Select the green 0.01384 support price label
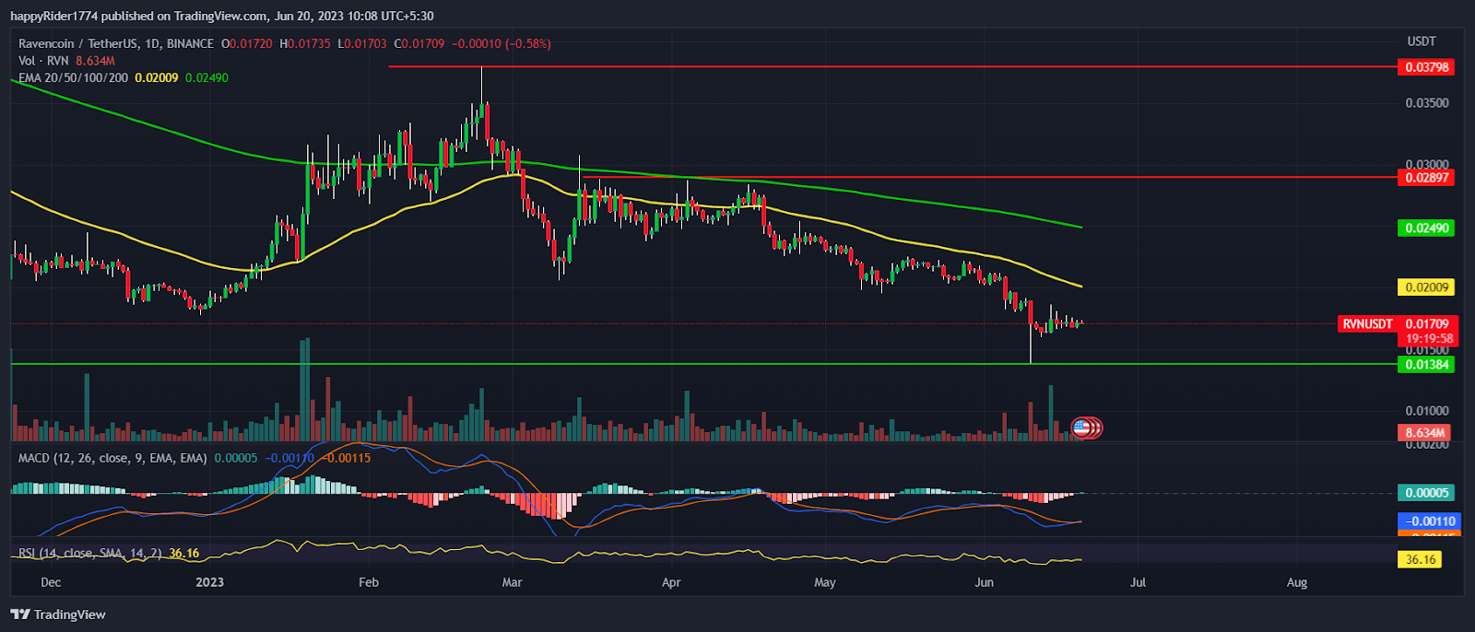Viewport: 1475px width, 632px height. pos(1426,365)
